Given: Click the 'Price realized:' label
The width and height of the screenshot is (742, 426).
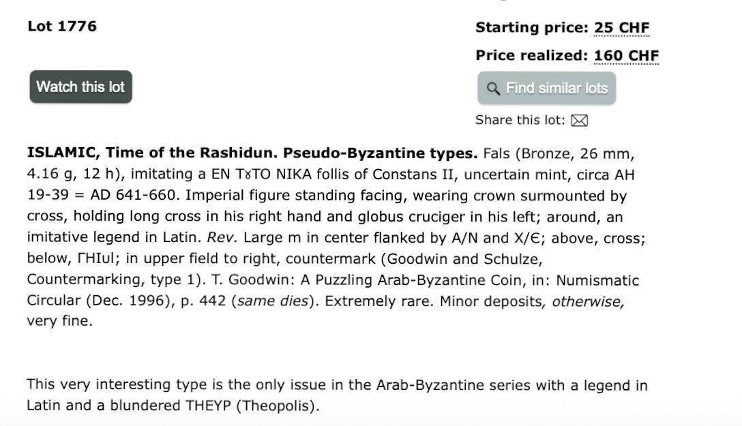Looking at the screenshot, I should (x=532, y=56).
